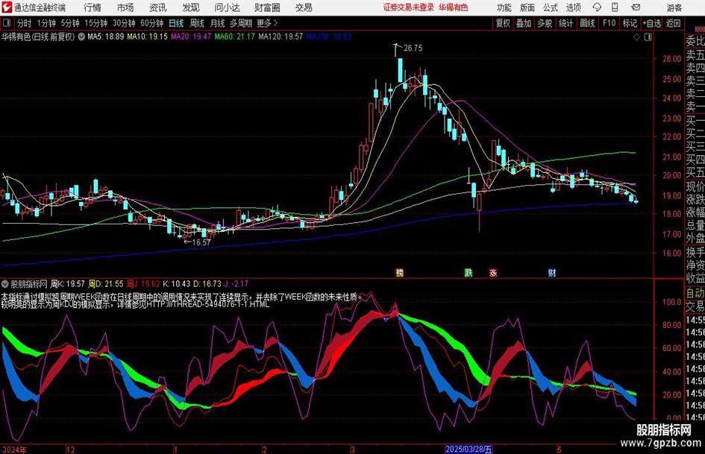Click the 华锡有色 red stock name in title bar
705x454 pixels.
tap(454, 7)
